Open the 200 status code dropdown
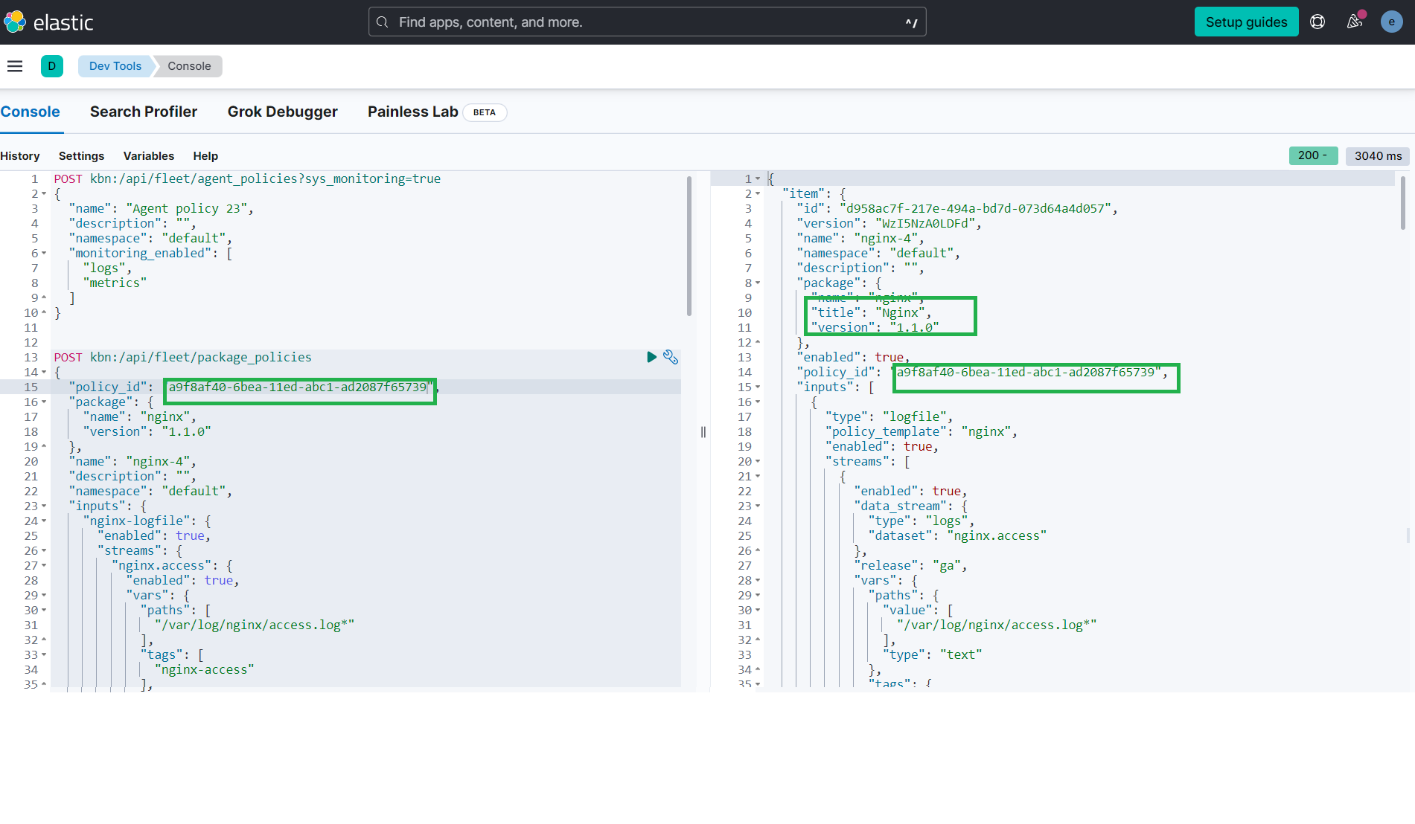This screenshot has height=824, width=1415. (x=1312, y=155)
